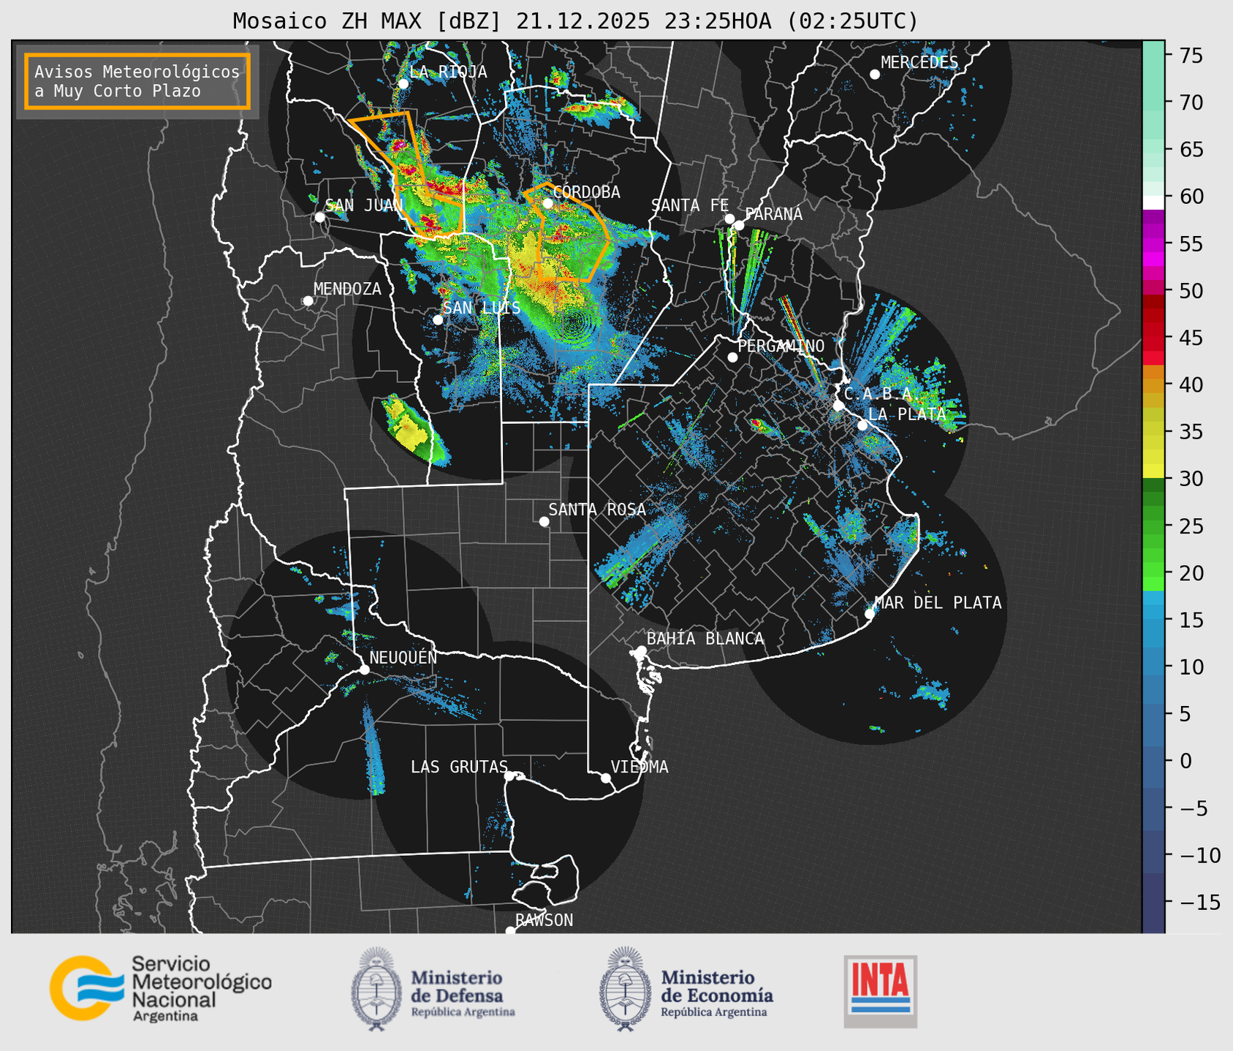Viewport: 1233px width, 1051px height.
Task: Click the Ministerio de Economía emblem
Action: pos(625,988)
